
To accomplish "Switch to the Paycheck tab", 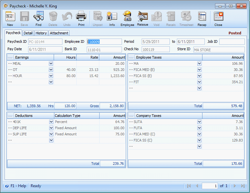I will [13, 33].
